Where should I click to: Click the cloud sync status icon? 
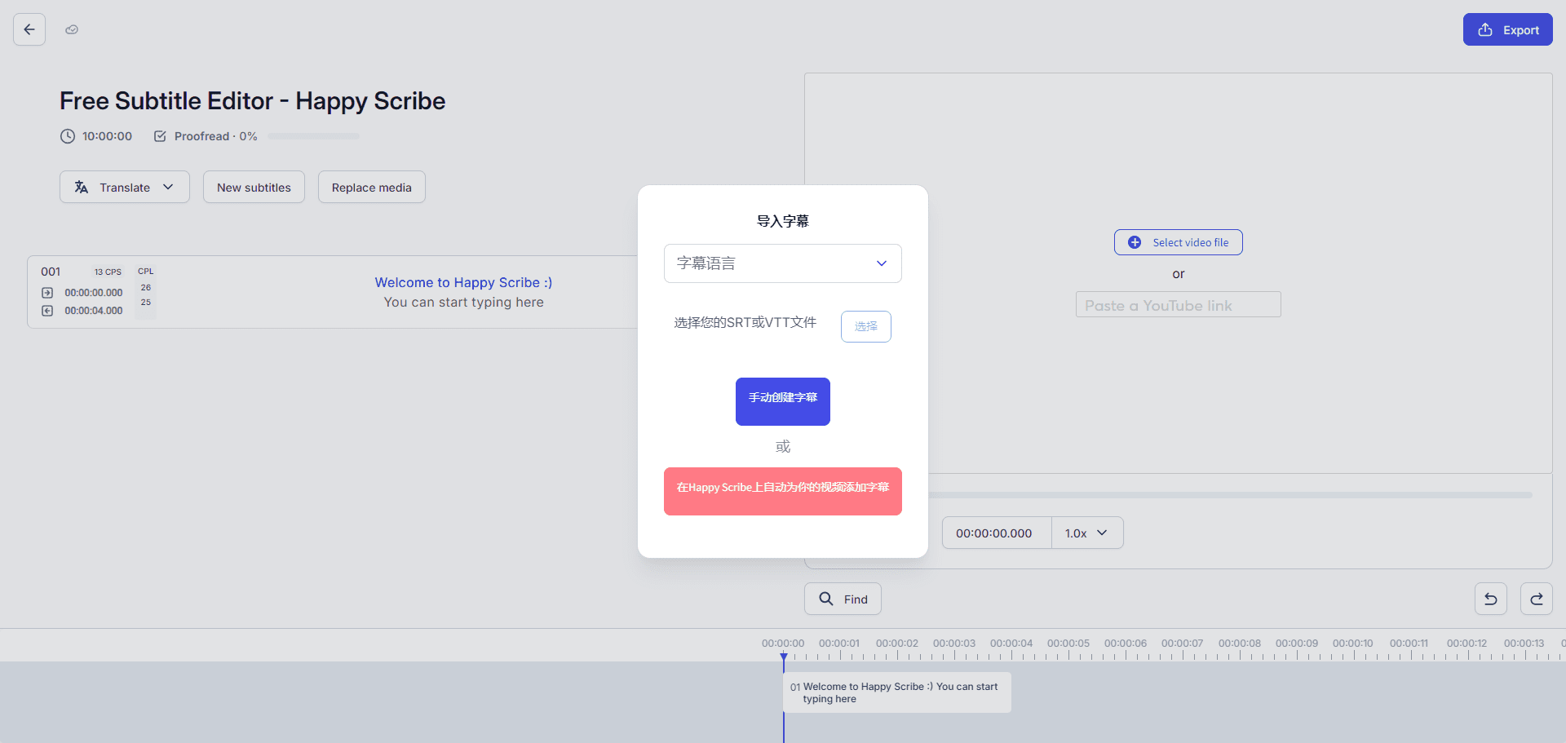pos(72,29)
